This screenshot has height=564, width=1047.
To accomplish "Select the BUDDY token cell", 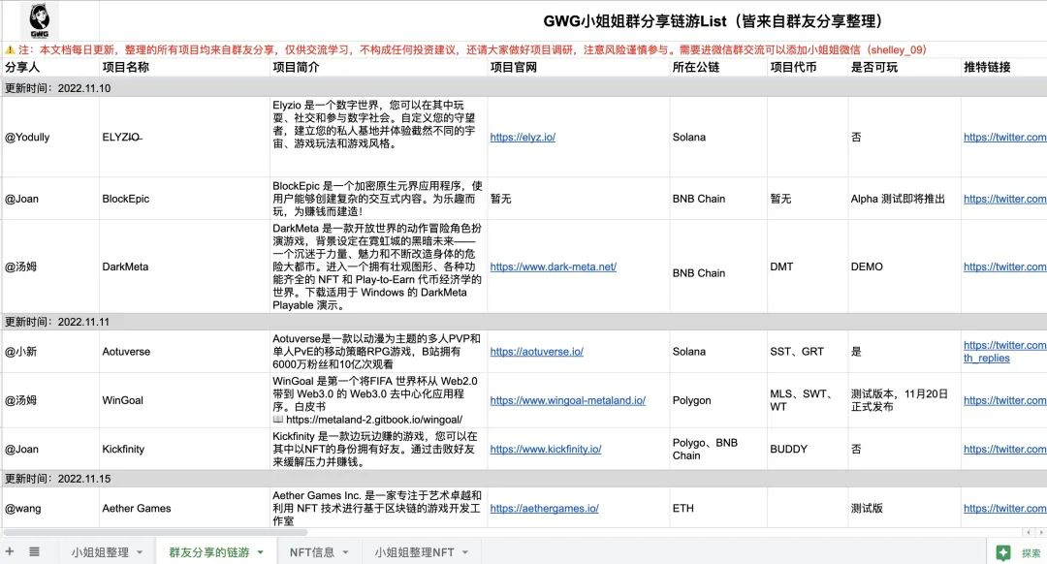I will coord(808,450).
